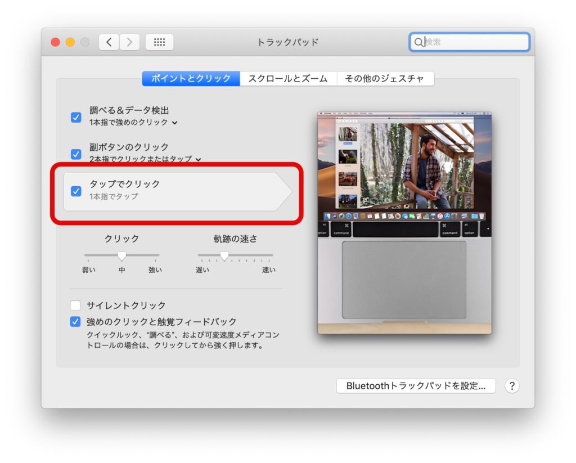Click the 軌跡の速さ slider thumb
Screen dimensions: 576x463
(x=224, y=256)
